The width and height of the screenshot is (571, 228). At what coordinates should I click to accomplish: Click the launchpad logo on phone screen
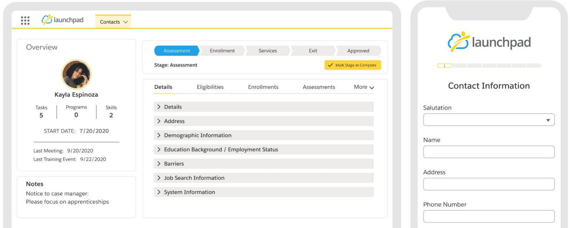point(489,42)
